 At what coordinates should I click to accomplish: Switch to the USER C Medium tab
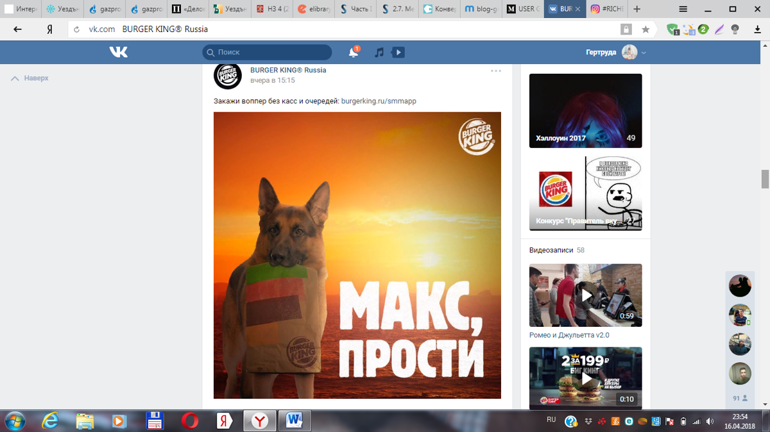pyautogui.click(x=522, y=10)
